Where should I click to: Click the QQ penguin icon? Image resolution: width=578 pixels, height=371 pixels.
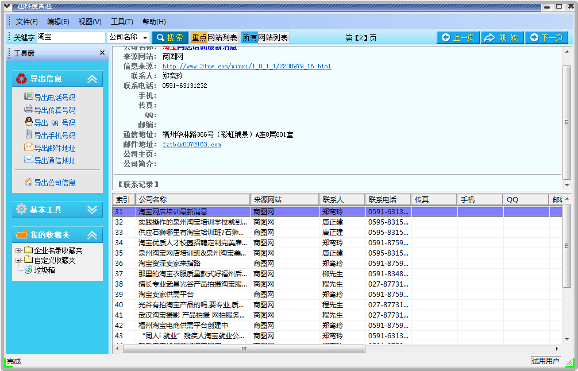point(28,121)
